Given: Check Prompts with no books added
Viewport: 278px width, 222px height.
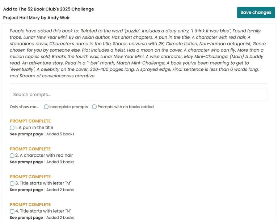Looking at the screenshot, I should coord(94,107).
